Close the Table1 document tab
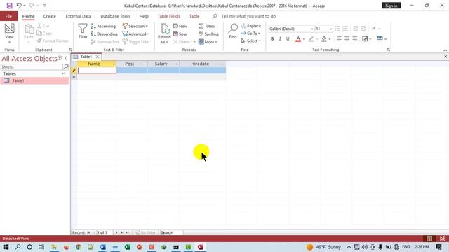This screenshot has height=252, width=449. (98, 57)
